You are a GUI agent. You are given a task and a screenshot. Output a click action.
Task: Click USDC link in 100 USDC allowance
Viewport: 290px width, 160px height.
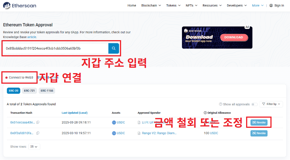[x=214, y=133]
